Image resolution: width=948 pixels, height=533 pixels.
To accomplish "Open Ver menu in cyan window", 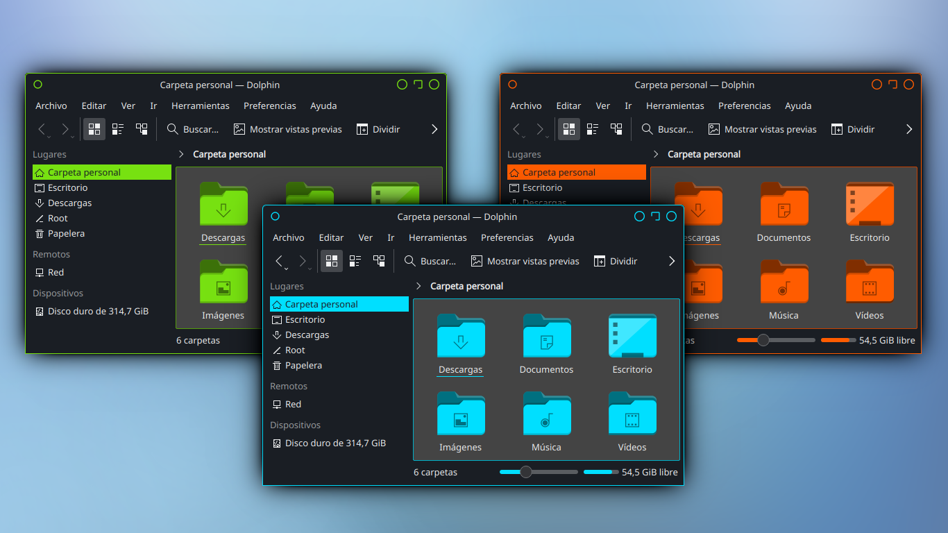I will (x=366, y=237).
